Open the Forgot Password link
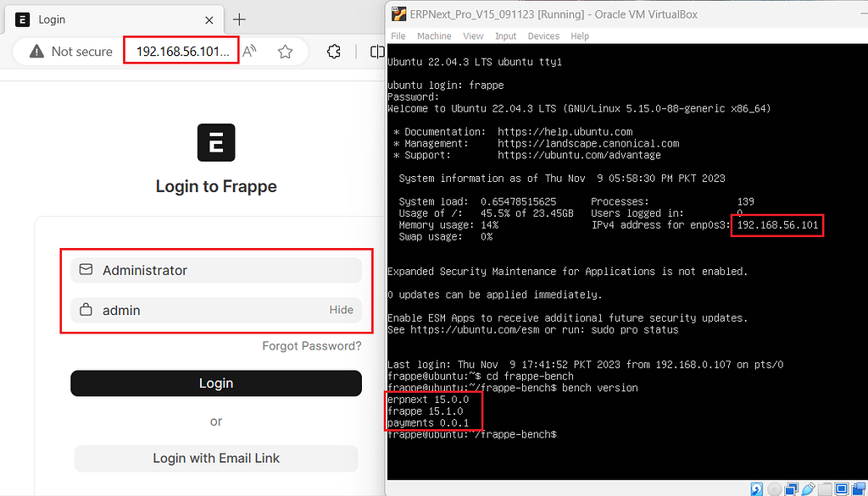868x496 pixels. (313, 345)
